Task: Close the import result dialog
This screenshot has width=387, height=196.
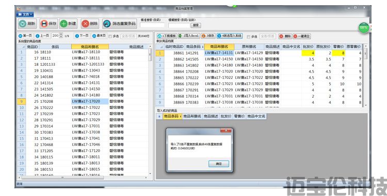Action: pyautogui.click(x=225, y=130)
